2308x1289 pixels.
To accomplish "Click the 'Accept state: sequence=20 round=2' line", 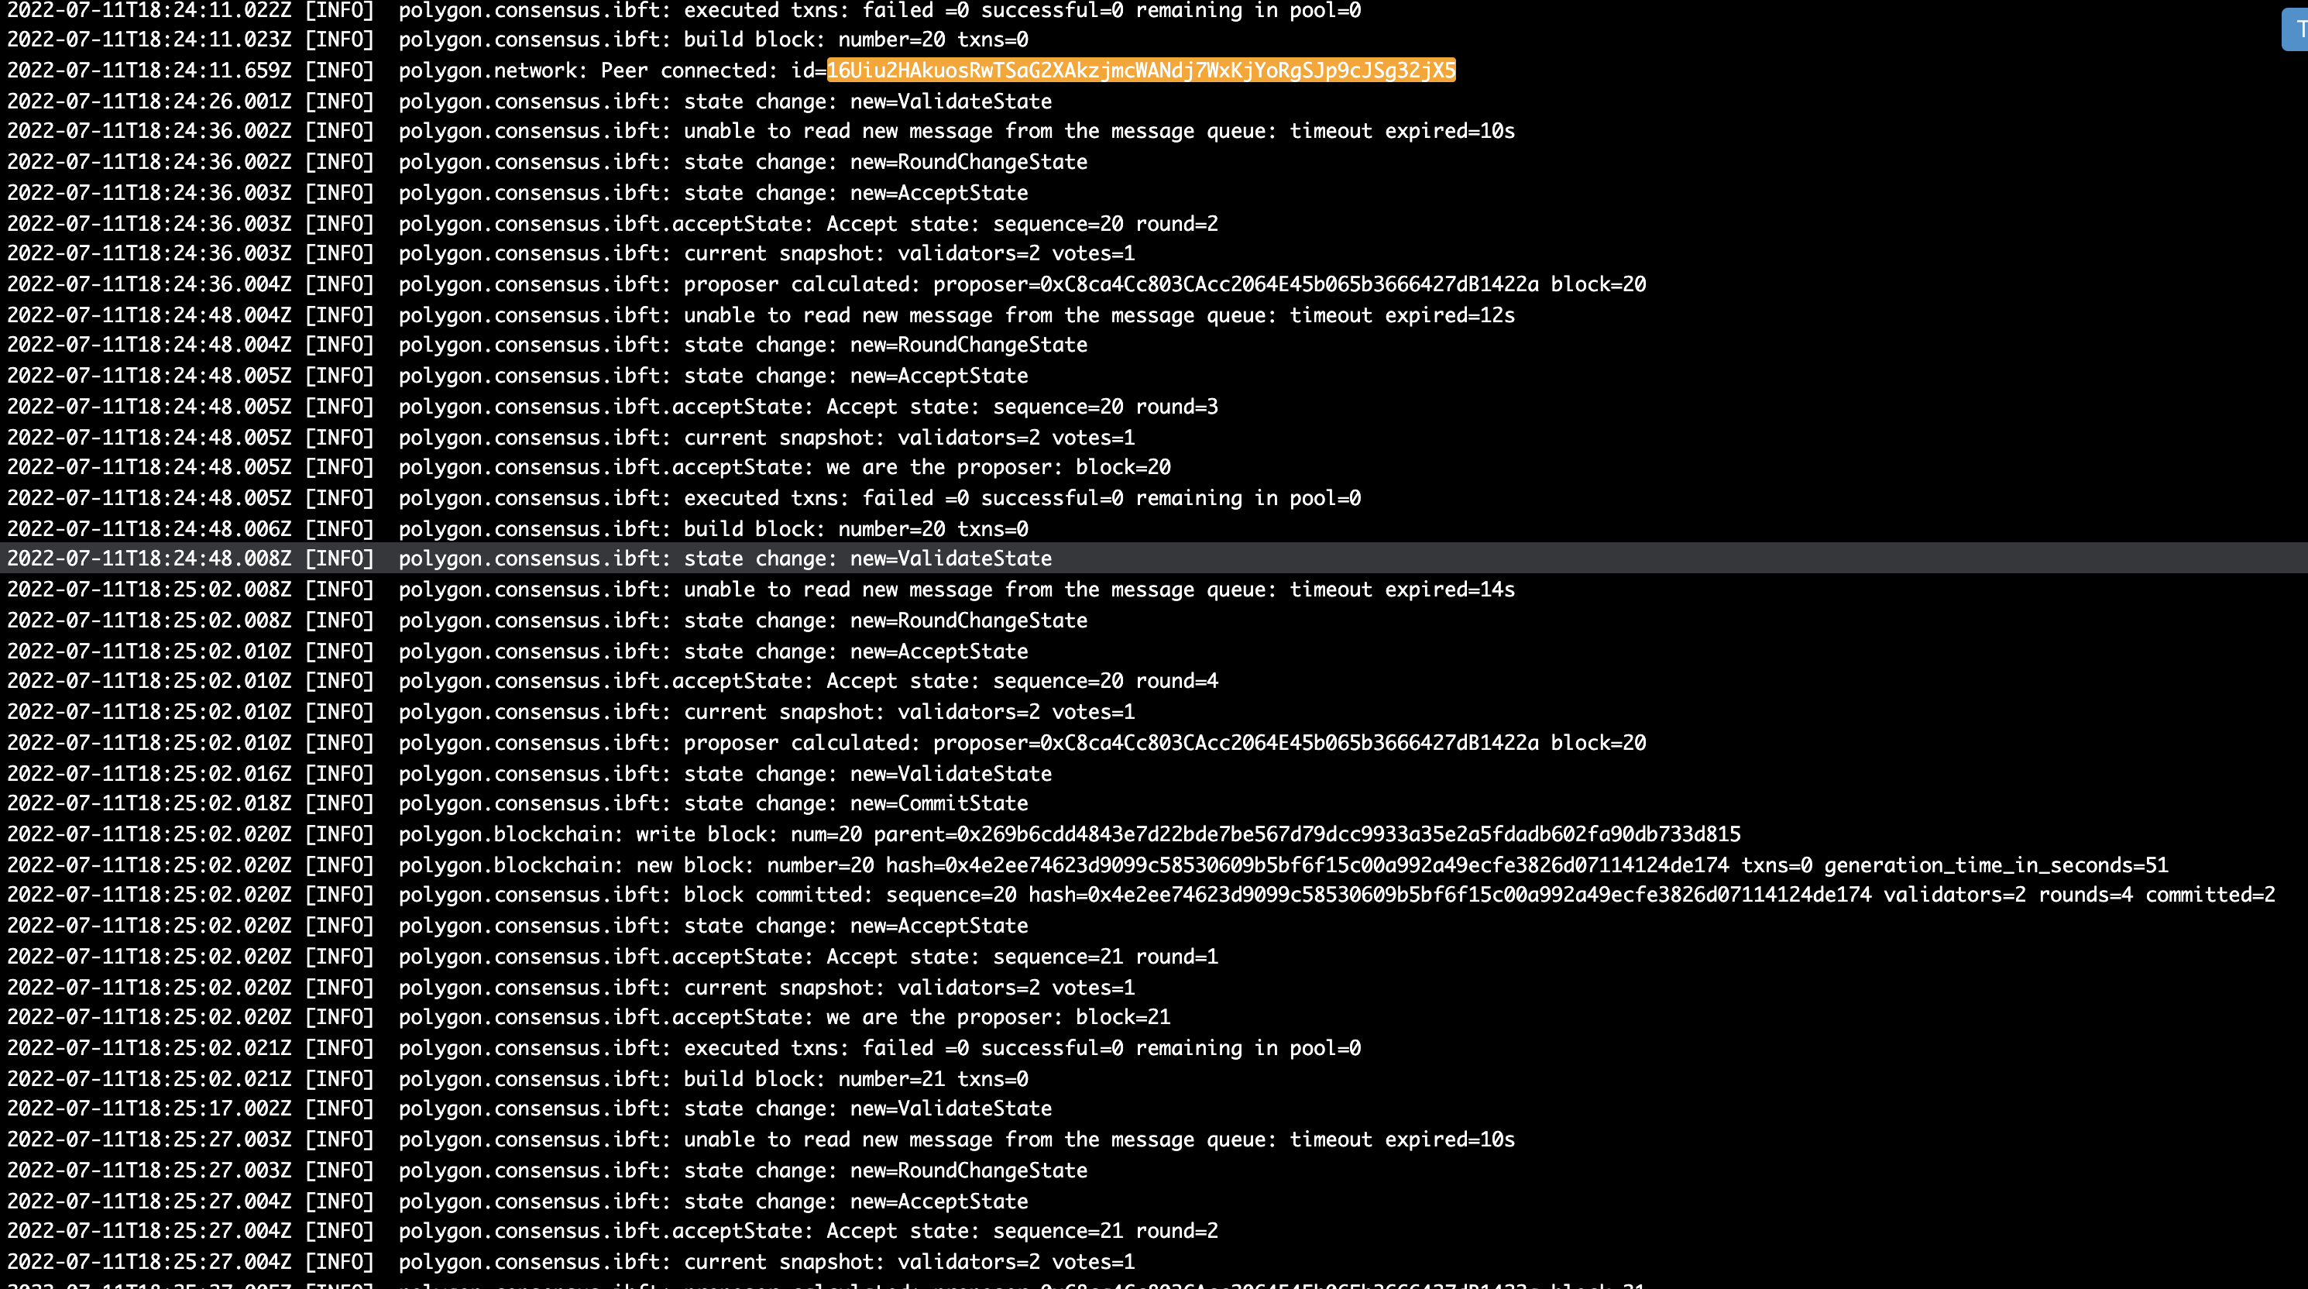I will [613, 223].
